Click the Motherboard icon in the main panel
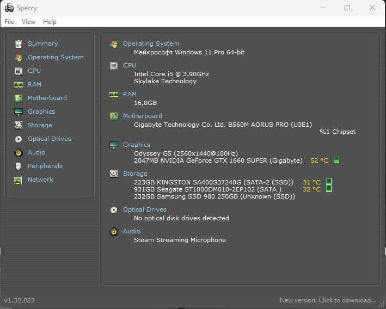 click(113, 116)
